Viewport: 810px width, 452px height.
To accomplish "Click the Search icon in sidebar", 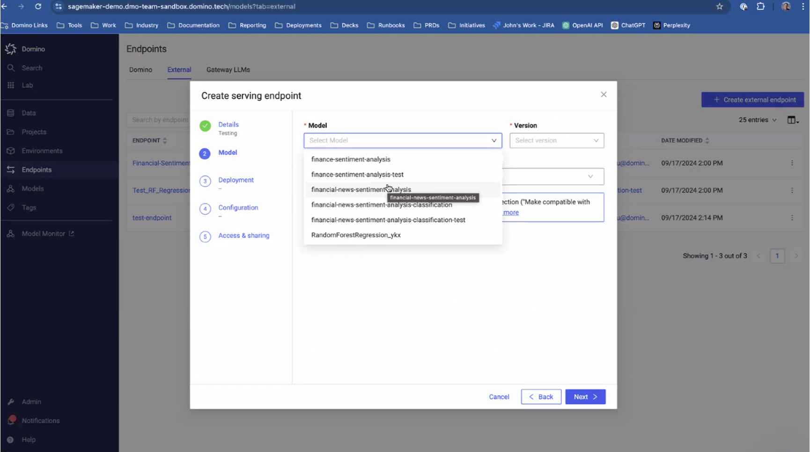I will tap(11, 68).
